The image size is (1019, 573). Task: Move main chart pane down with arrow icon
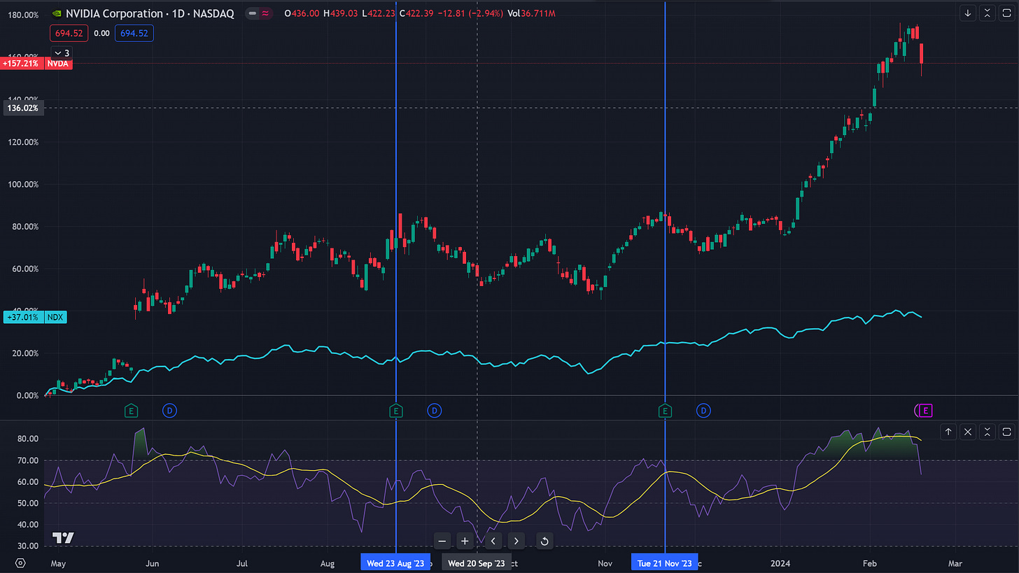pyautogui.click(x=968, y=13)
